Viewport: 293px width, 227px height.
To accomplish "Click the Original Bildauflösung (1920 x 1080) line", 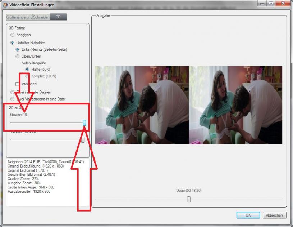I will click(36, 166).
